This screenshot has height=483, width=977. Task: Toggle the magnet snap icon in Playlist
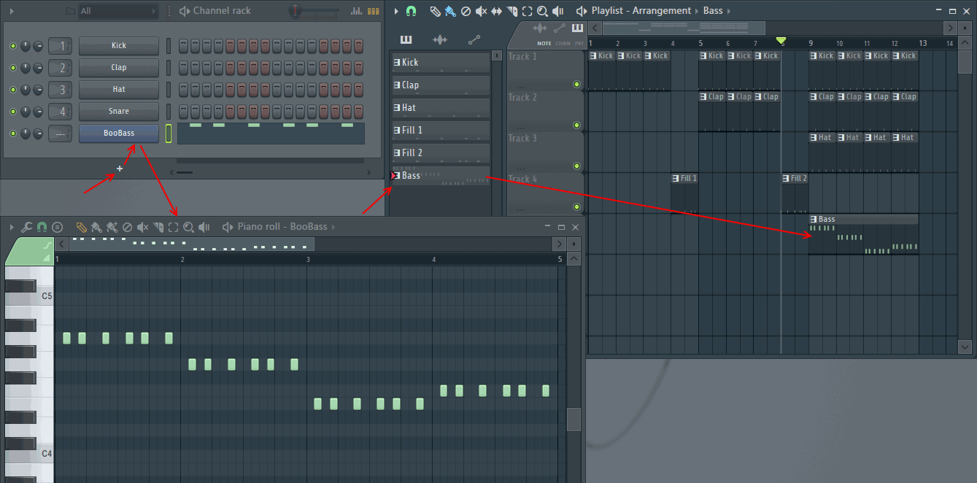[412, 11]
